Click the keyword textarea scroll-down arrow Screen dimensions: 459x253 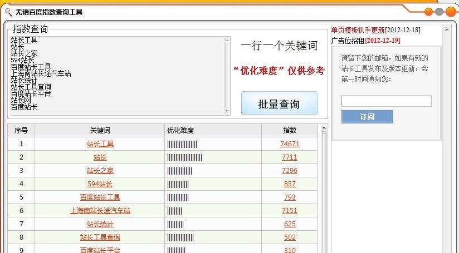(227, 112)
